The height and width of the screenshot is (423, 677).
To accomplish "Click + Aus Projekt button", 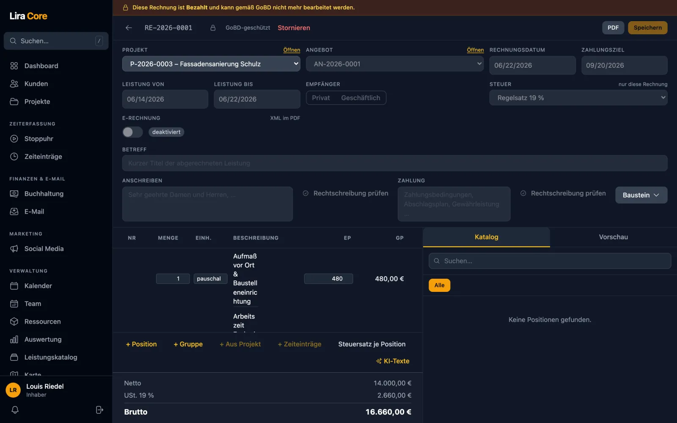I will click(240, 344).
